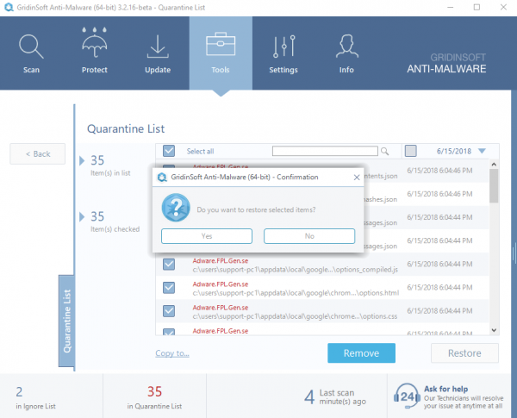This screenshot has width=517, height=418.
Task: Select the options_compiled.js file path row
Action: [x=295, y=270]
